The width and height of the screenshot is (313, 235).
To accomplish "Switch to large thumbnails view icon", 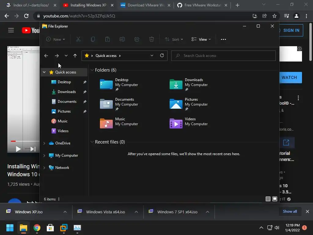I will 275,199.
